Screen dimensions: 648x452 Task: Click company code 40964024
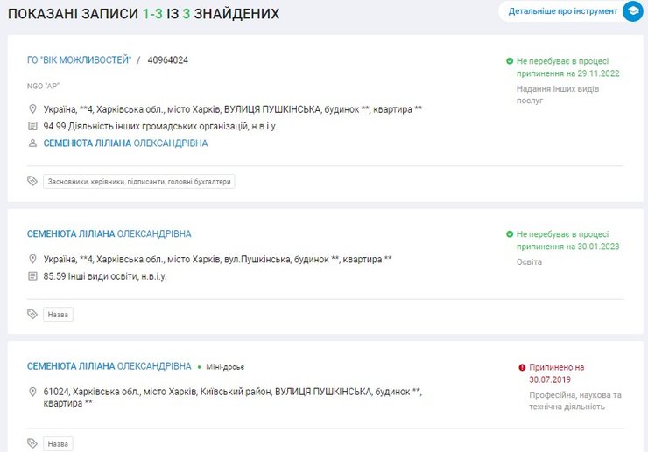tap(168, 60)
